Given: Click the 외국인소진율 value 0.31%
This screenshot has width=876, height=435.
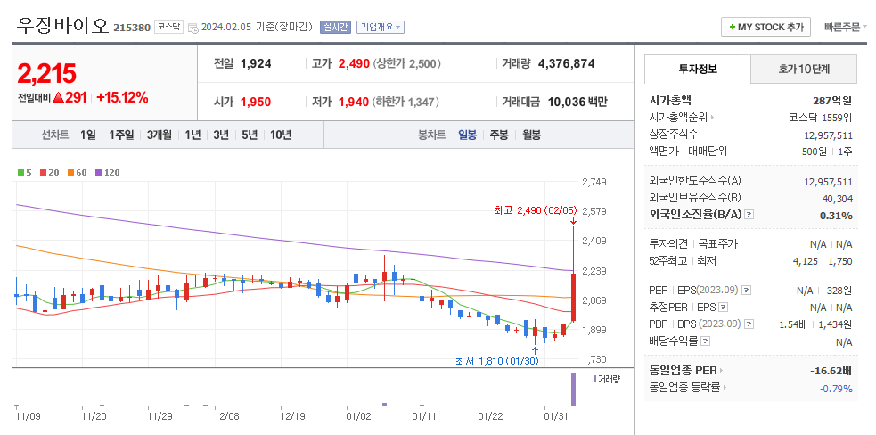Looking at the screenshot, I should coord(836,215).
